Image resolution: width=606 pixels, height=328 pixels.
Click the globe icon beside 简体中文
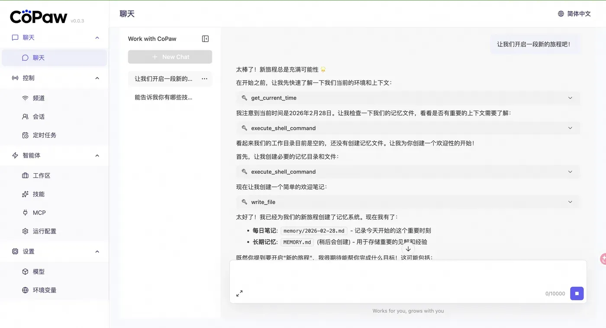(x=561, y=14)
